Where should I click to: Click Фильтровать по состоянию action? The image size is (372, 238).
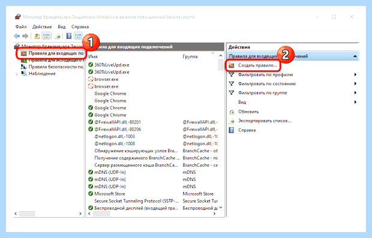[267, 84]
